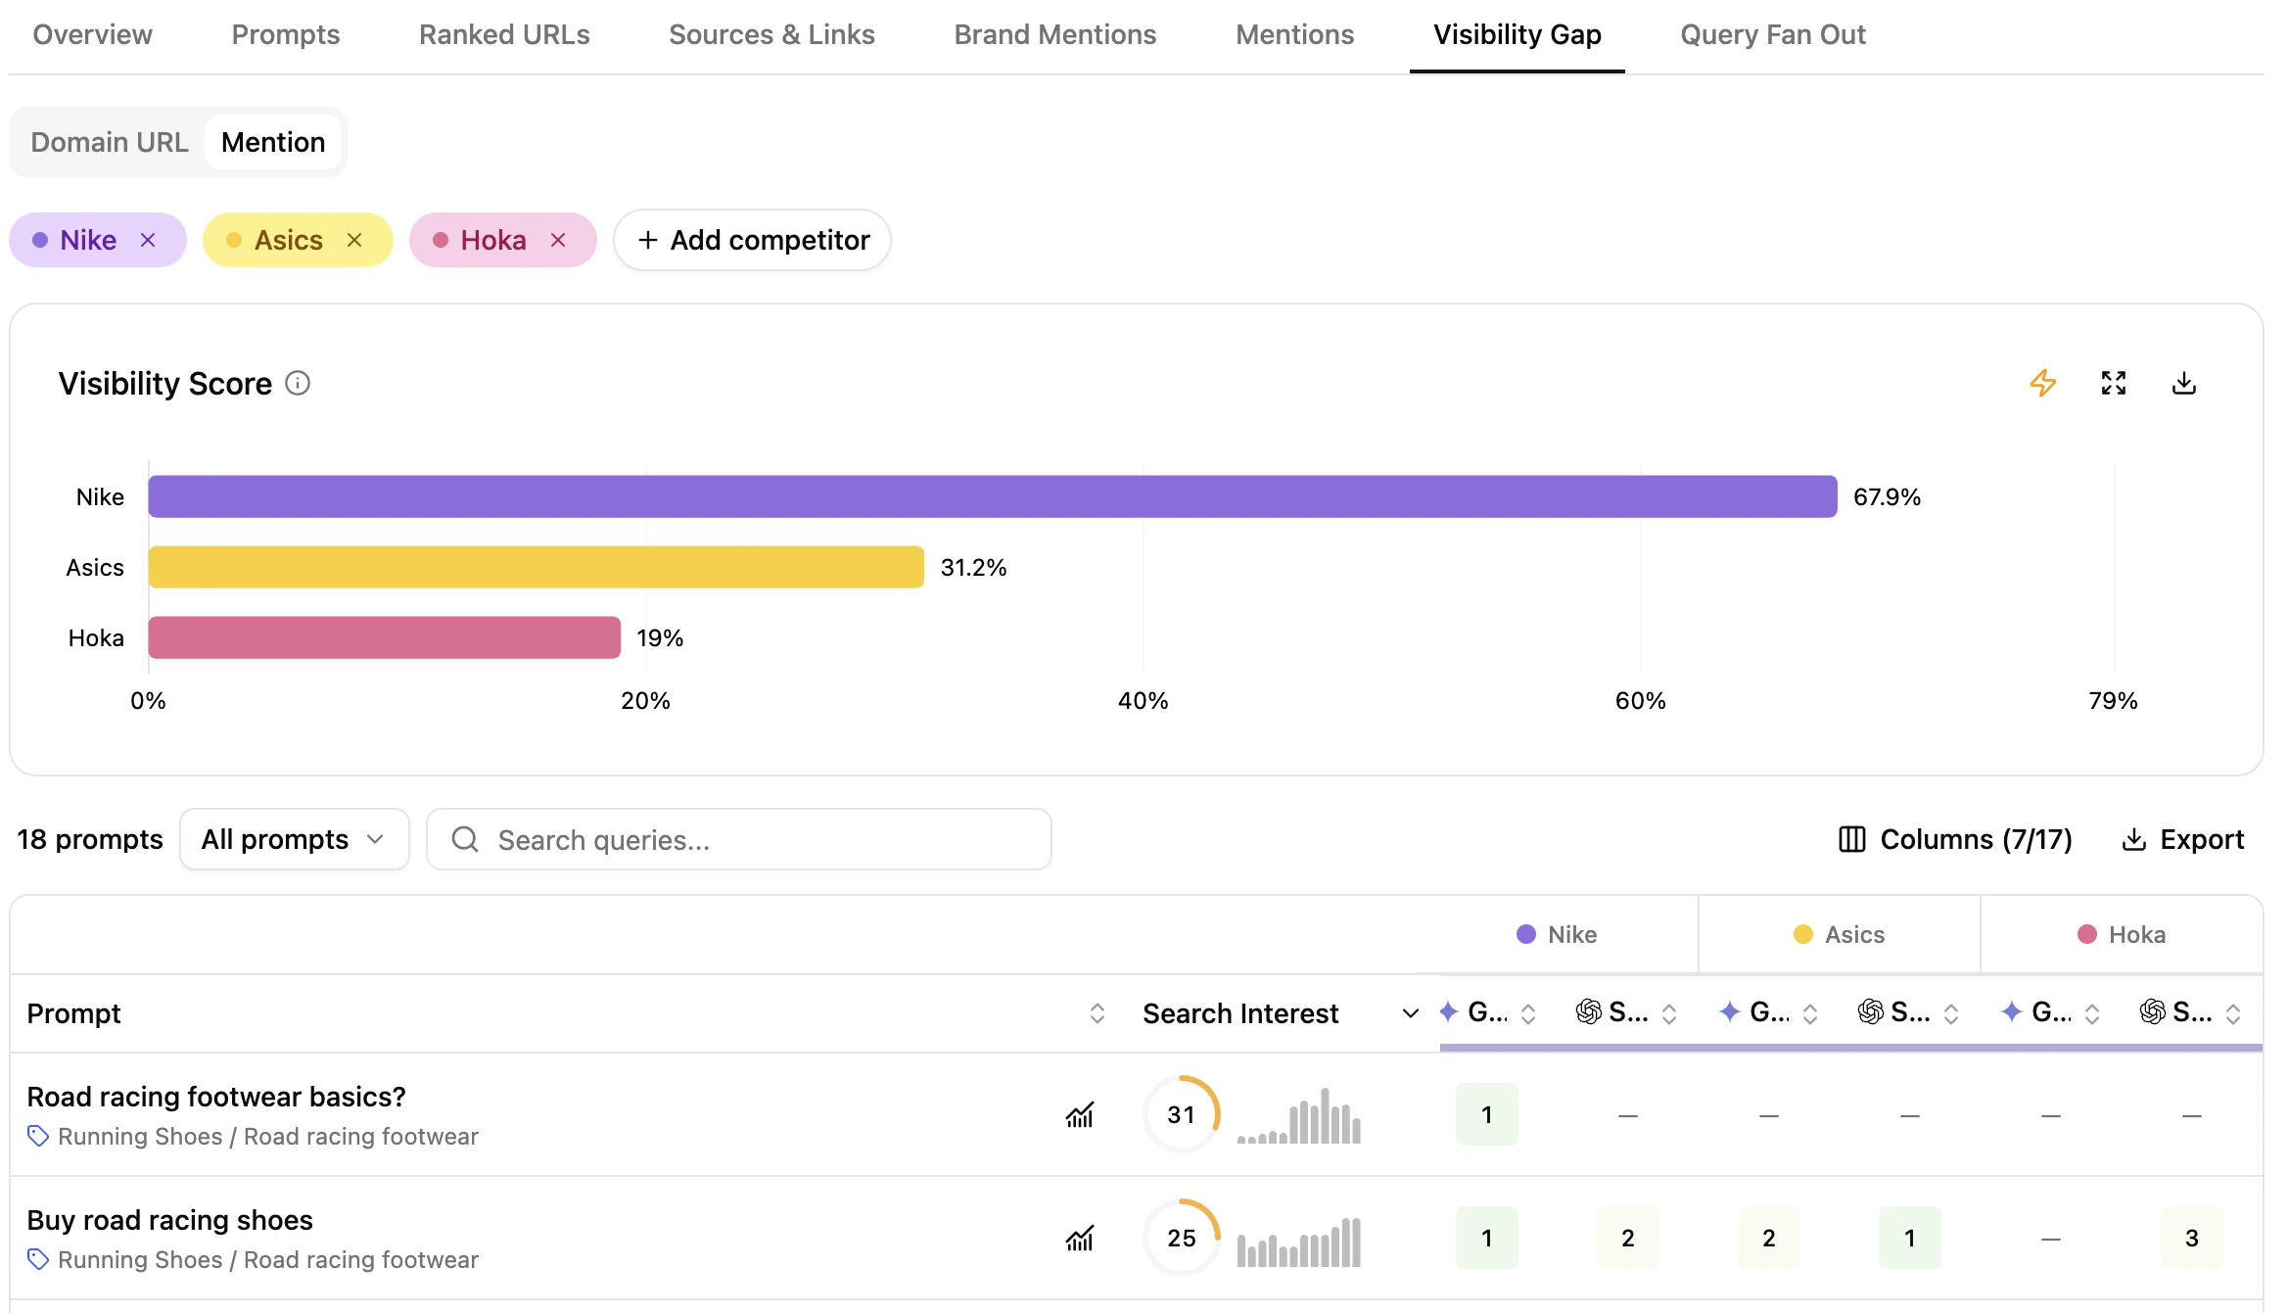Viewport: 2288px width, 1313px height.
Task: Click the Asics column group header
Action: pos(1839,934)
